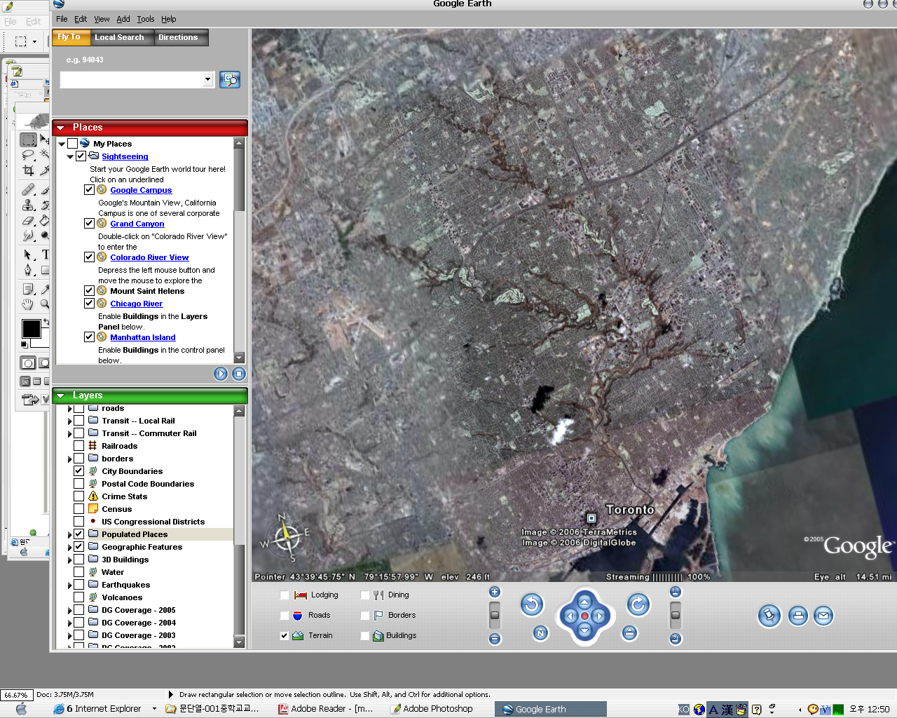Uncheck the City Boundaries layer
This screenshot has width=897, height=718.
tap(79, 471)
